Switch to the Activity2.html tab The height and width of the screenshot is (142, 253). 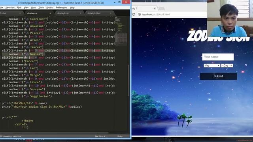point(94,13)
